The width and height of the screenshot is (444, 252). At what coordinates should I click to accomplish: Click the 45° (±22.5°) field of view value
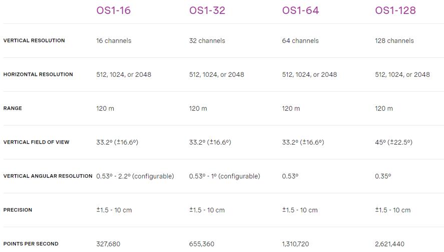(x=393, y=142)
